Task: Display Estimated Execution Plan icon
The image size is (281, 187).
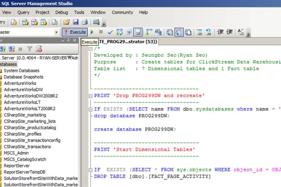Action: tap(119, 32)
